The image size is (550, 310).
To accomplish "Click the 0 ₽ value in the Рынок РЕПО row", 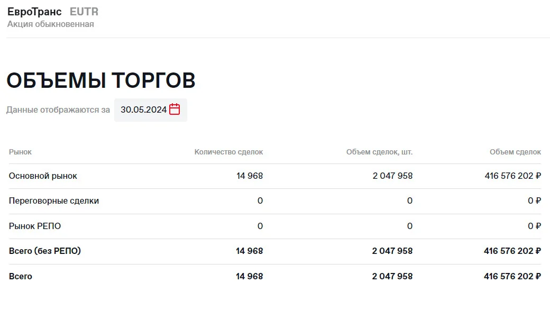I will 535,226.
